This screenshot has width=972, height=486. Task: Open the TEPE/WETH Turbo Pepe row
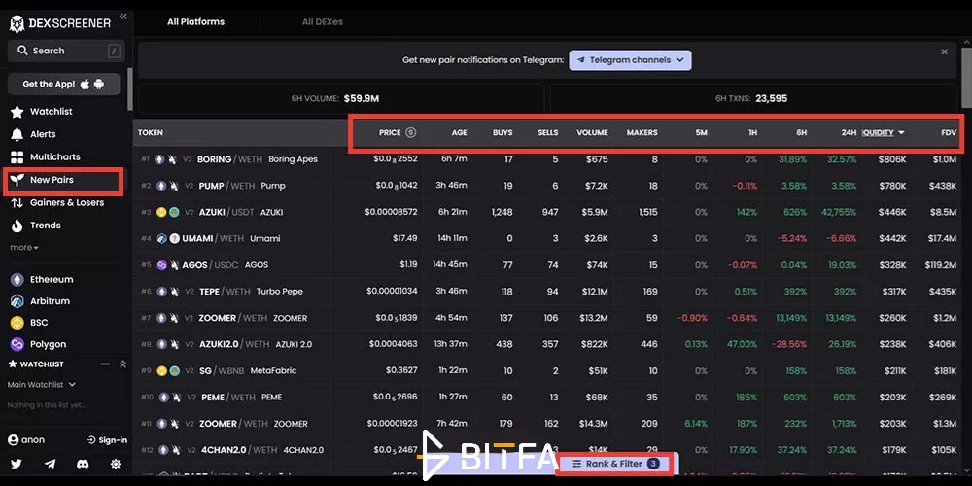[547, 292]
